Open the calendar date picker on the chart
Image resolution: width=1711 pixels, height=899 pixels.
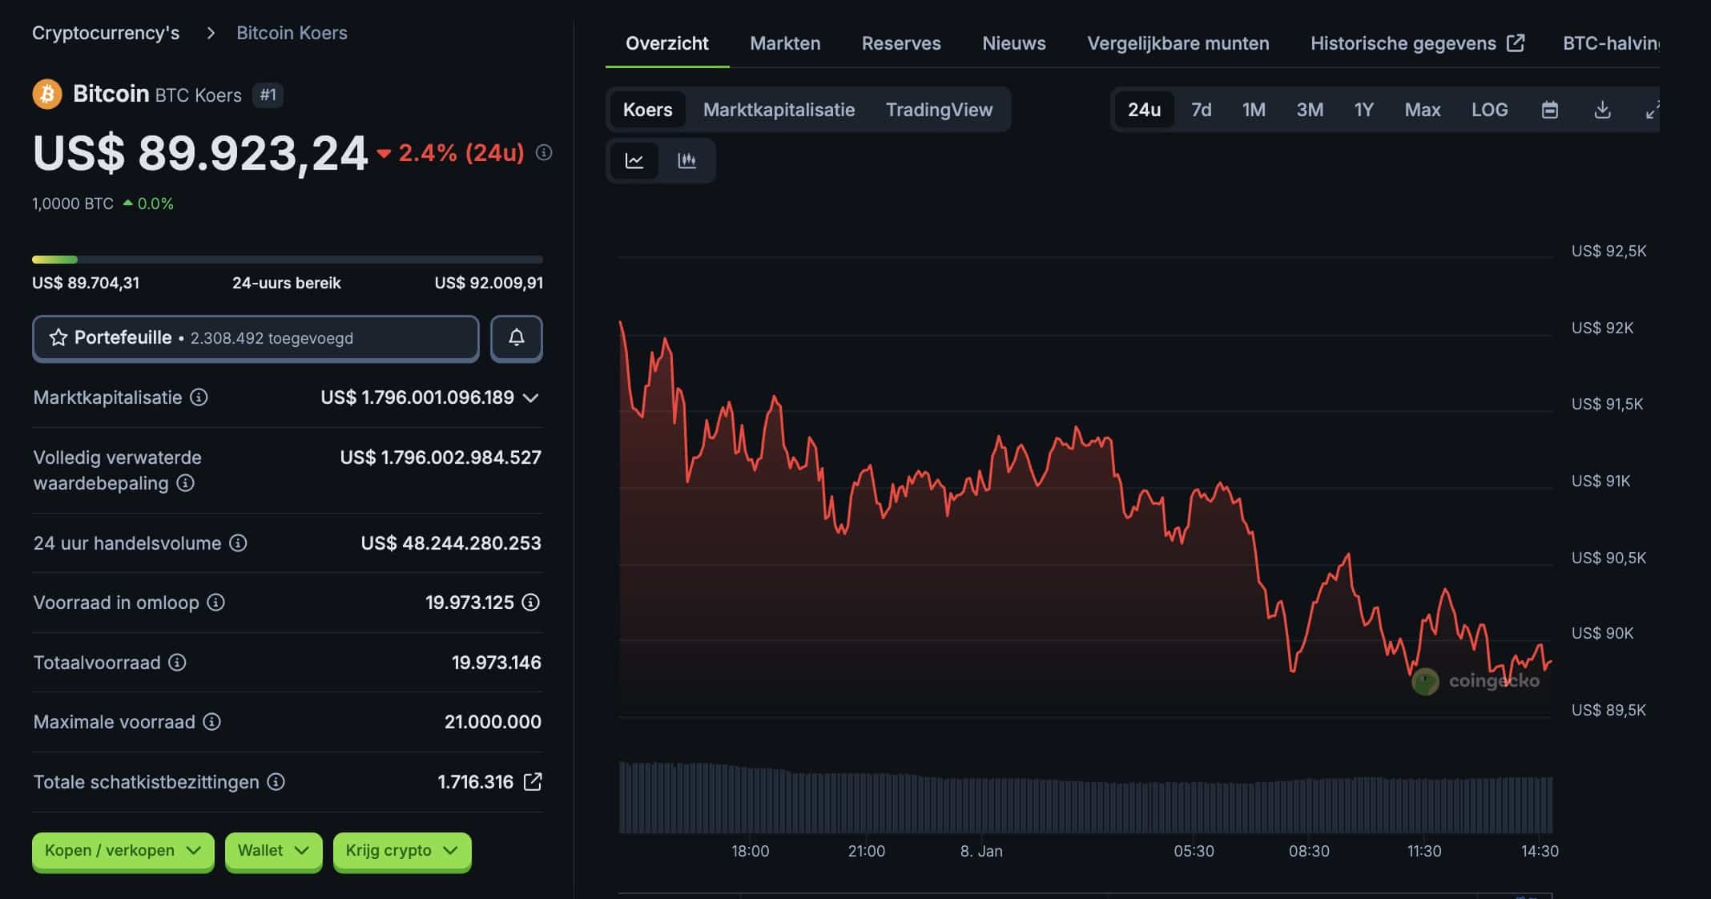[x=1549, y=110]
